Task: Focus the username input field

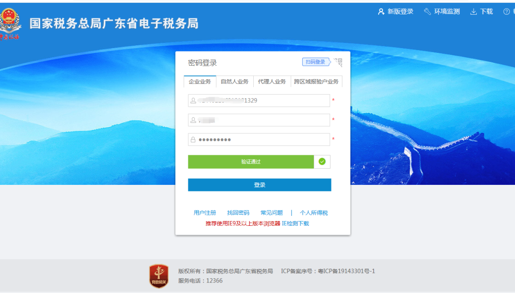Action: pyautogui.click(x=259, y=120)
